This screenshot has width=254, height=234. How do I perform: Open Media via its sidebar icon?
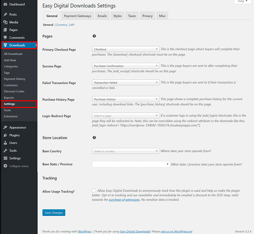pos(5,22)
